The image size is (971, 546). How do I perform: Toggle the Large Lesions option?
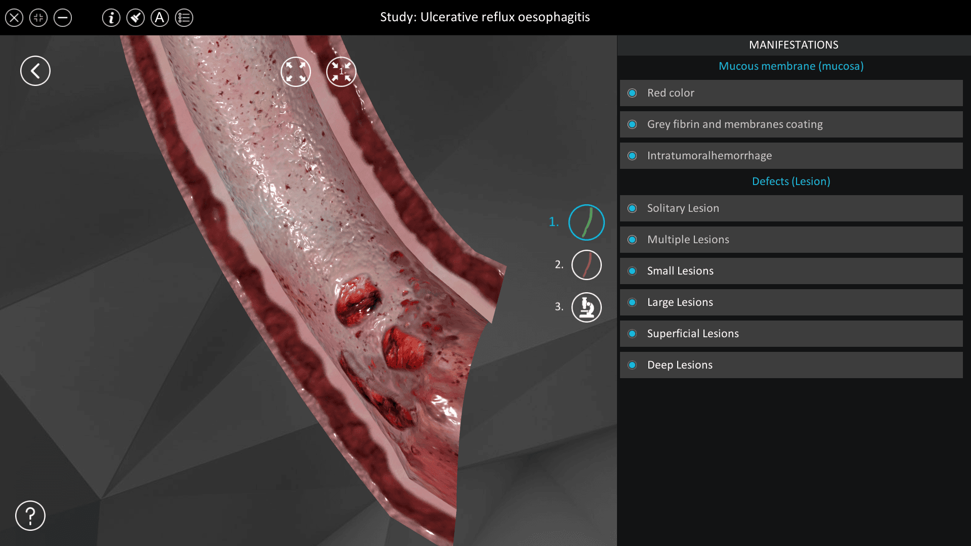(x=791, y=302)
